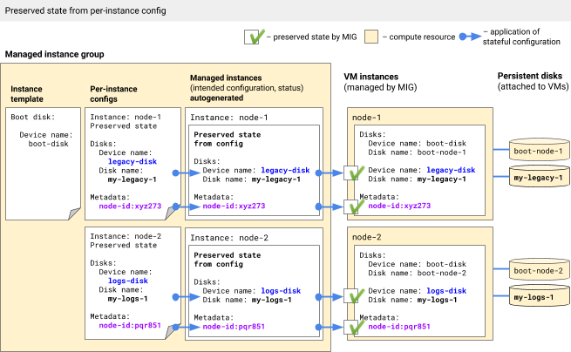Click the green checkmark icon in the legend
This screenshot has width=571, height=352.
(x=253, y=37)
